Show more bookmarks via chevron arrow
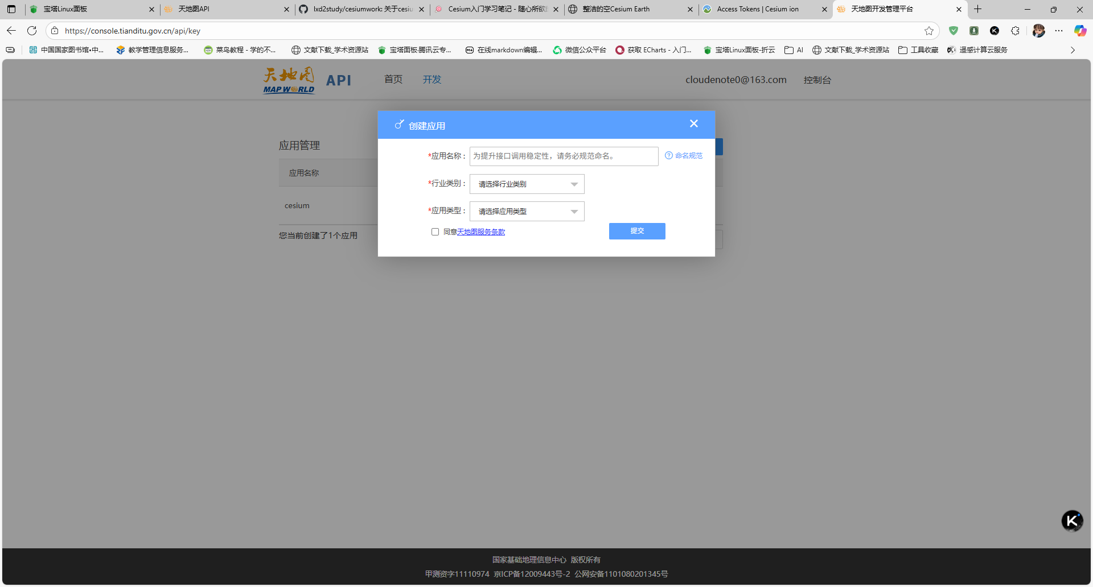The image size is (1093, 587). click(x=1073, y=50)
